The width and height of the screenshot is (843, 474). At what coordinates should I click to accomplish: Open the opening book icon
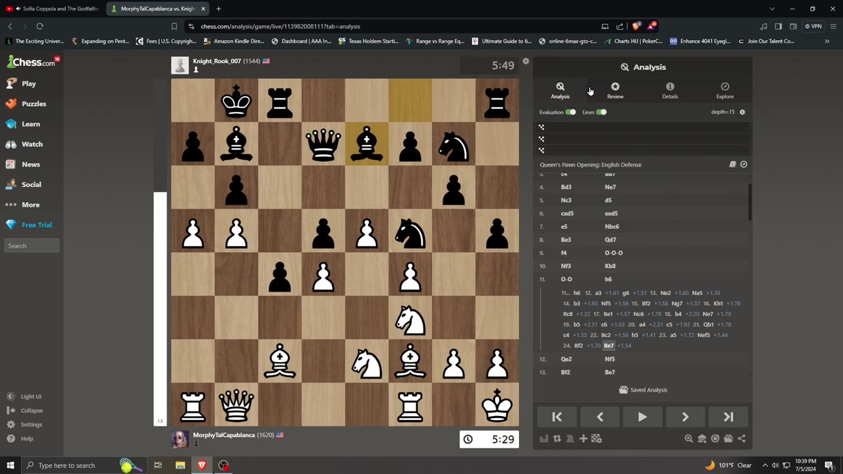pyautogui.click(x=732, y=165)
